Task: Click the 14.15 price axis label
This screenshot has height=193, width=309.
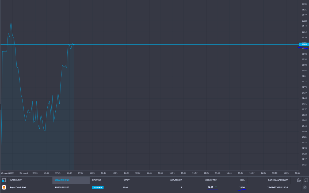Action: point(304,165)
